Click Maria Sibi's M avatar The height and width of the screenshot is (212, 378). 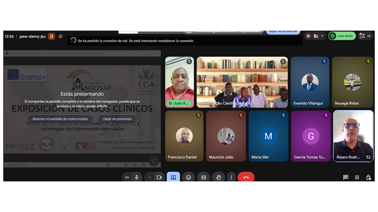[268, 136]
